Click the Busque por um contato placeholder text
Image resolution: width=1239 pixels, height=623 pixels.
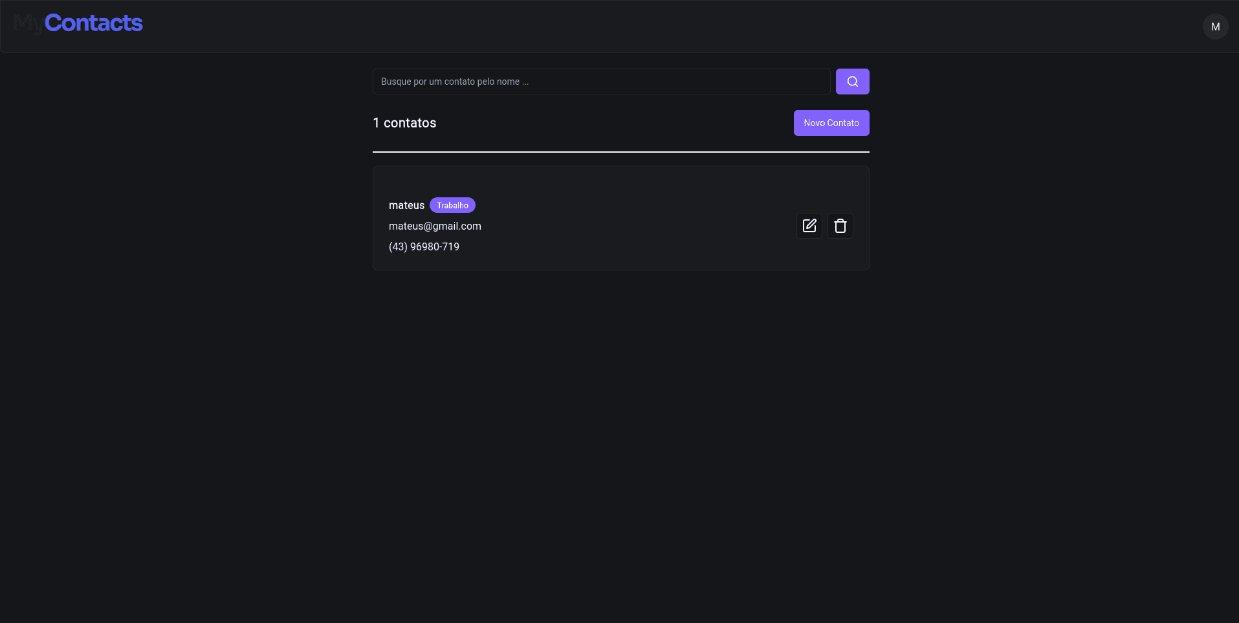454,82
